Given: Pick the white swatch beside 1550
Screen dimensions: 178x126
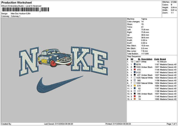Looking at the screenshot, I should (x=135, y=83).
